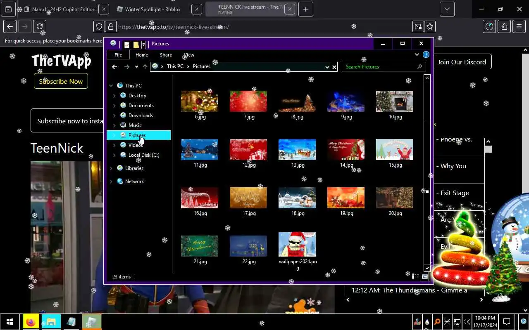Open Firefox Extensions icon
Viewport: 529px width, 330px height.
[x=504, y=26]
